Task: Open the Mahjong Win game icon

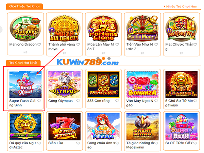Action: 182,28
